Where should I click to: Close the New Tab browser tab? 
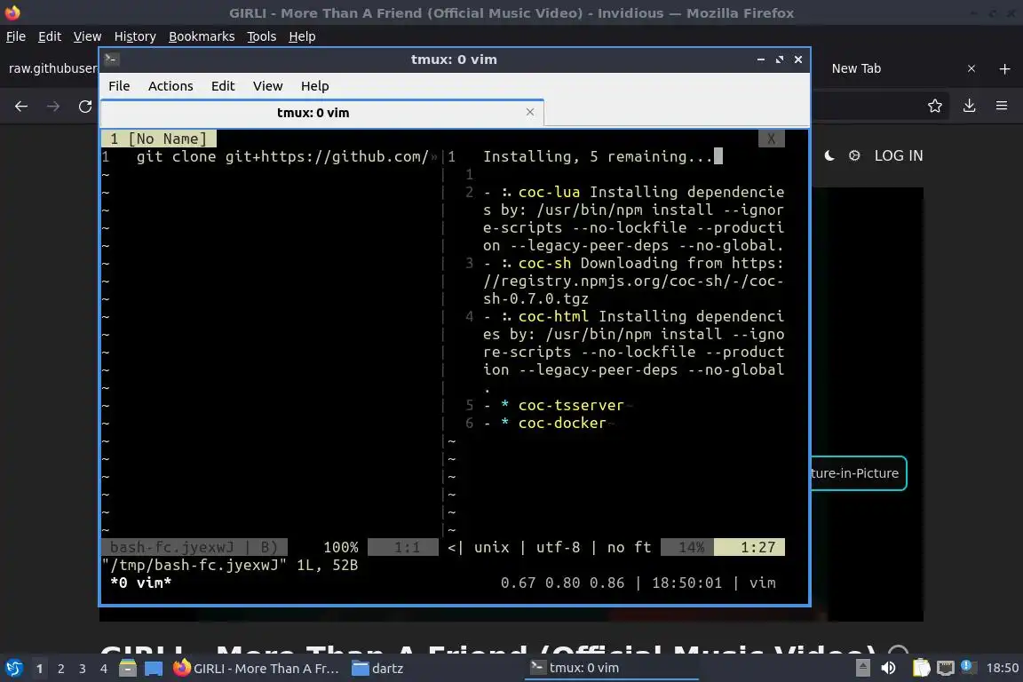click(971, 68)
